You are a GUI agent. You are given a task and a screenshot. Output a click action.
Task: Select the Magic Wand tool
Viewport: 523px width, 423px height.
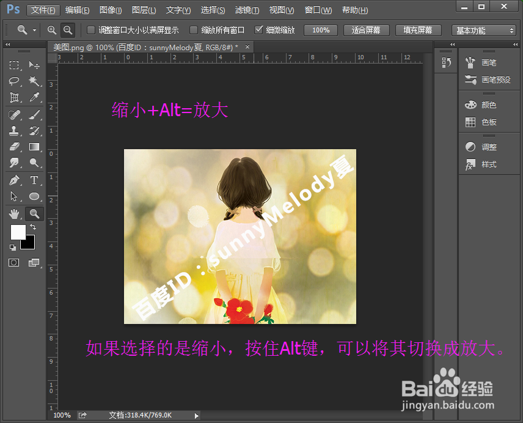(x=34, y=81)
